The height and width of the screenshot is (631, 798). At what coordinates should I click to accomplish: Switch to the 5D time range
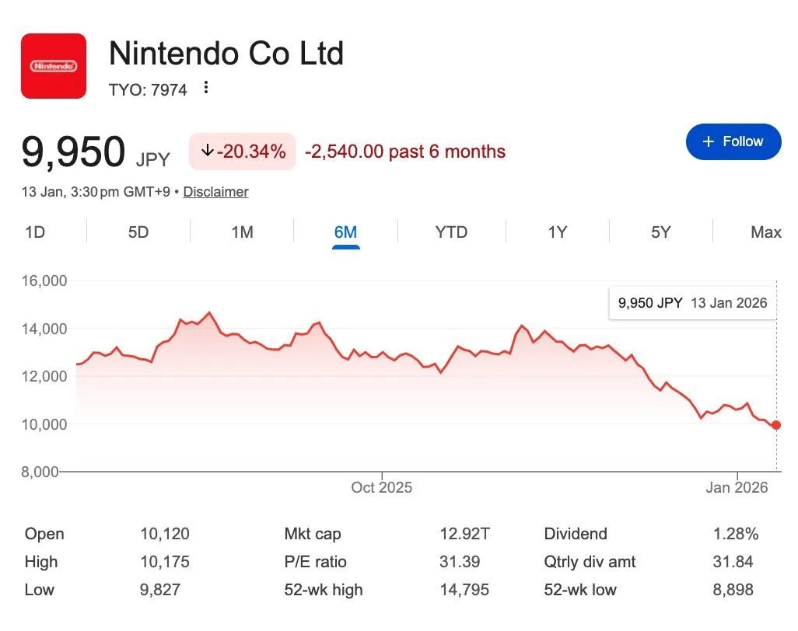pos(138,232)
